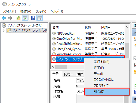
Task: Click the horizontal scrollbar left arrow
Action: pyautogui.click(x=53, y=67)
